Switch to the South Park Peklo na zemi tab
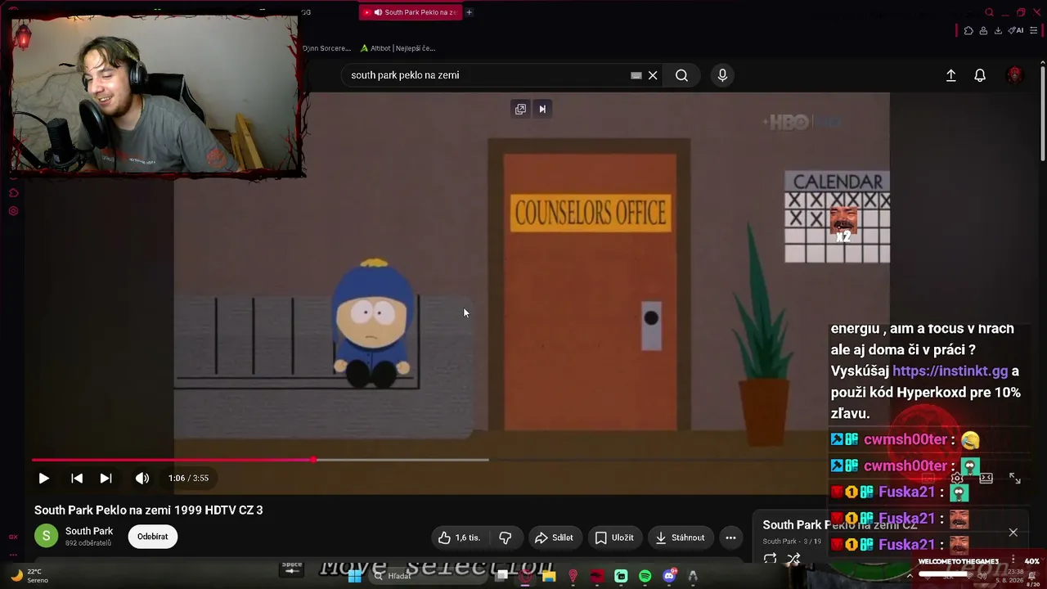The width and height of the screenshot is (1047, 589). 410,12
